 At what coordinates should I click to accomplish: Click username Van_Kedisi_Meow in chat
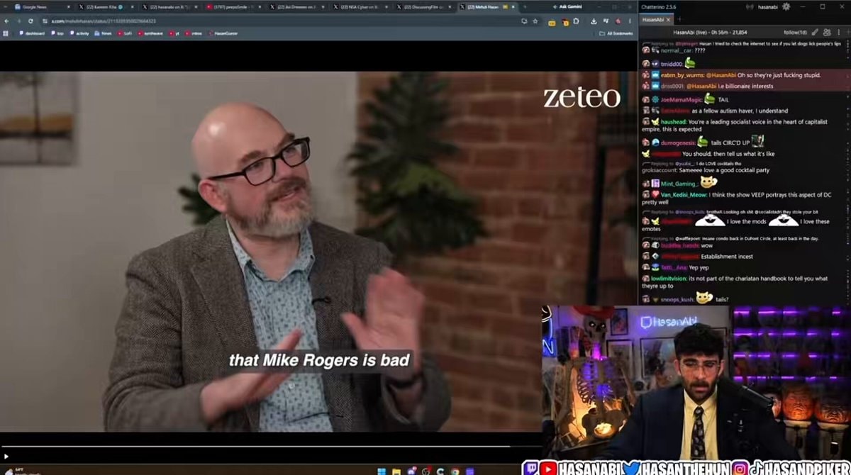pos(684,194)
